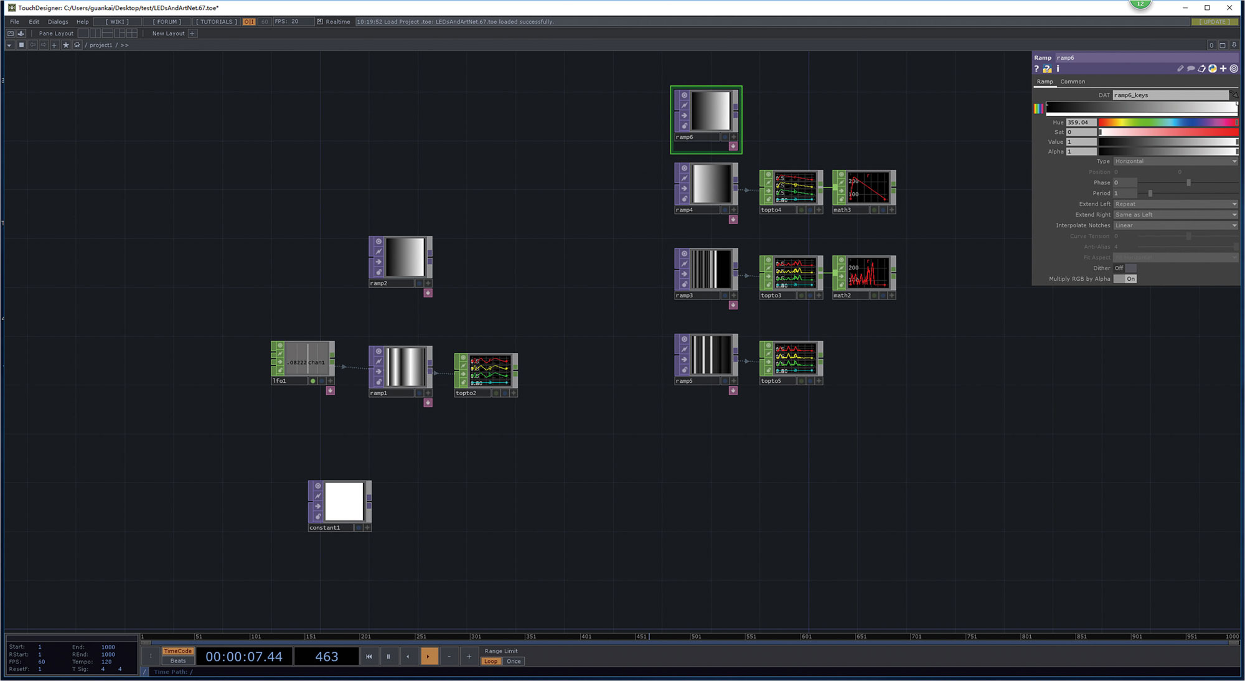The width and height of the screenshot is (1245, 681).
Task: Open the comment bubble icon
Action: 1191,69
